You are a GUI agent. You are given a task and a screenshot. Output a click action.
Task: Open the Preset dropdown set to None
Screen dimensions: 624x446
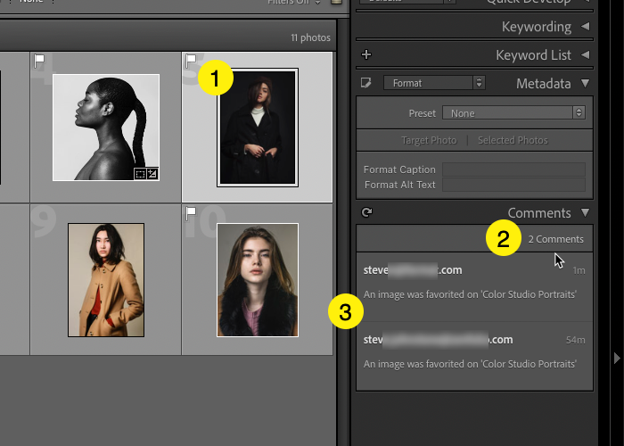click(514, 113)
